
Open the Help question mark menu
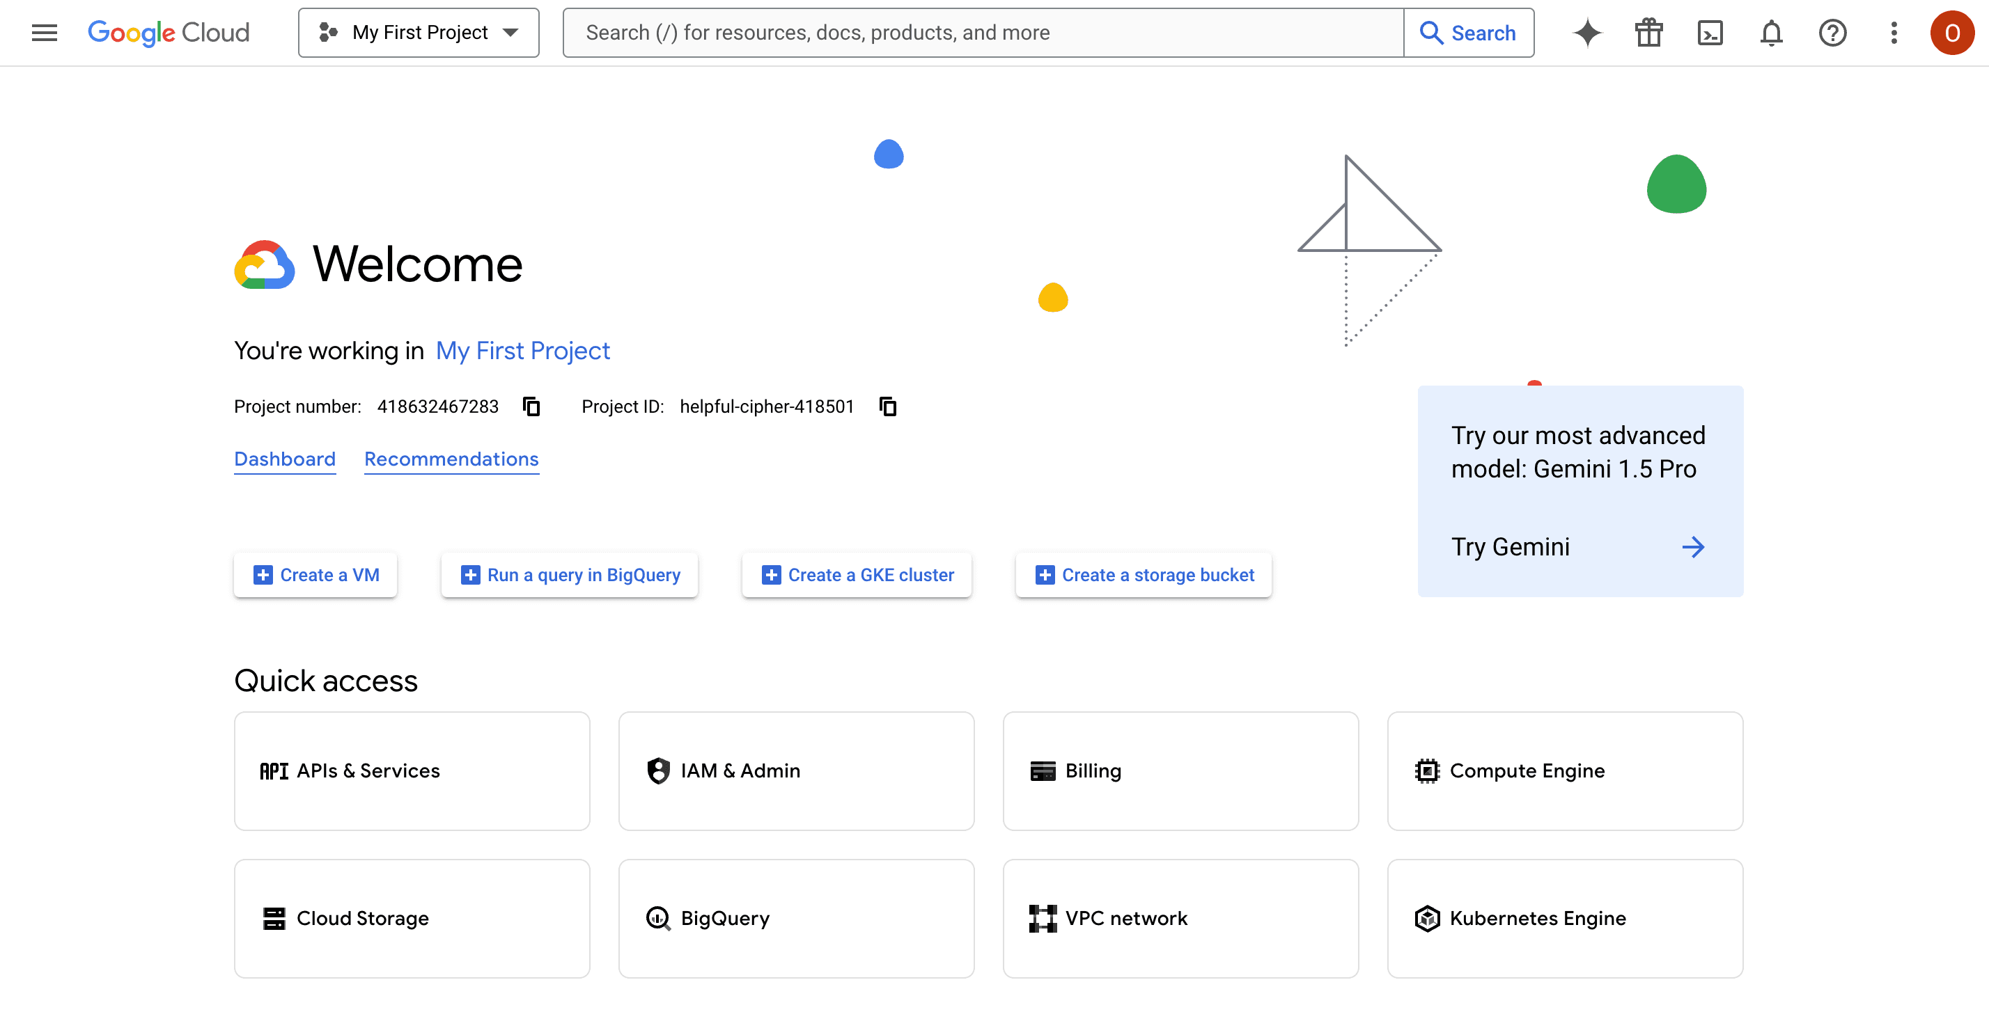(1832, 33)
